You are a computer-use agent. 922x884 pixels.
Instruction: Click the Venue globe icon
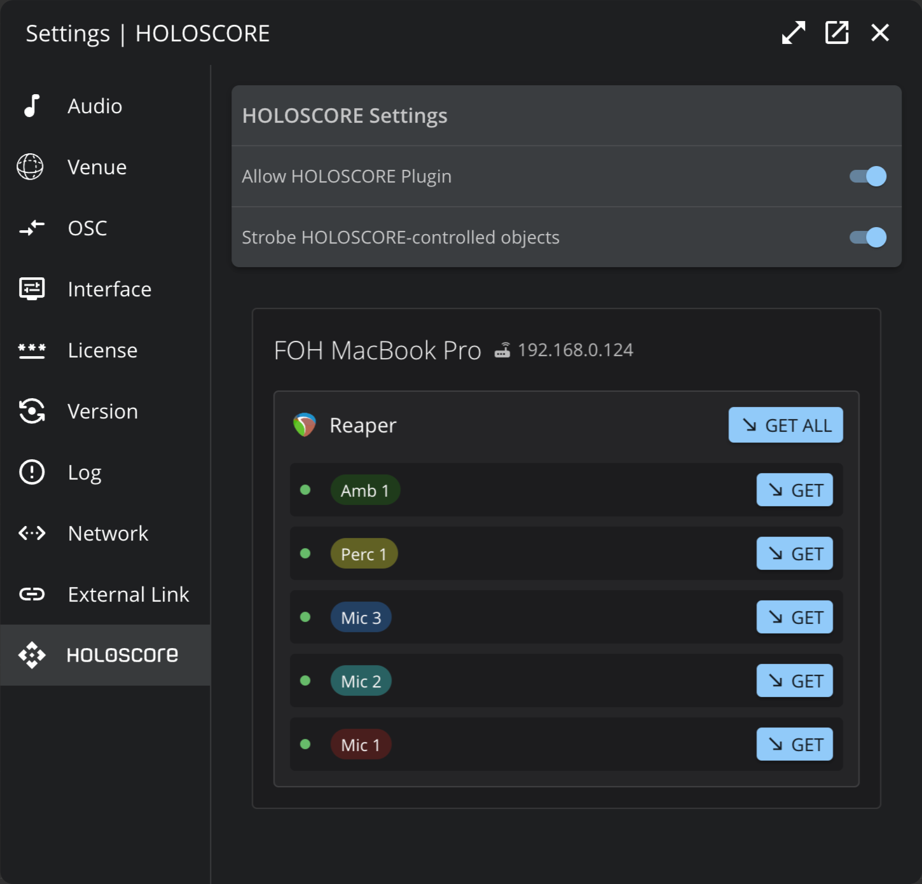pyautogui.click(x=31, y=167)
